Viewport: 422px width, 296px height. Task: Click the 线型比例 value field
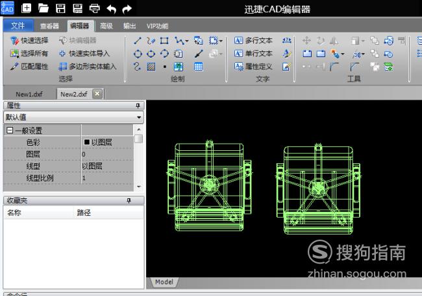pos(107,178)
